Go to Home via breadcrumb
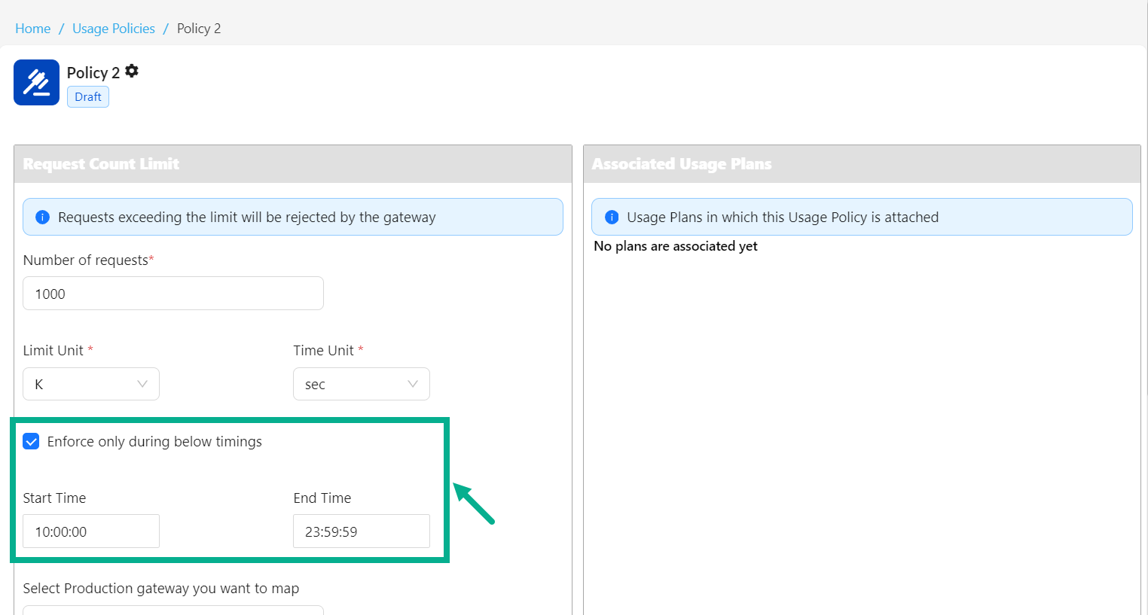The width and height of the screenshot is (1148, 615). coord(33,29)
